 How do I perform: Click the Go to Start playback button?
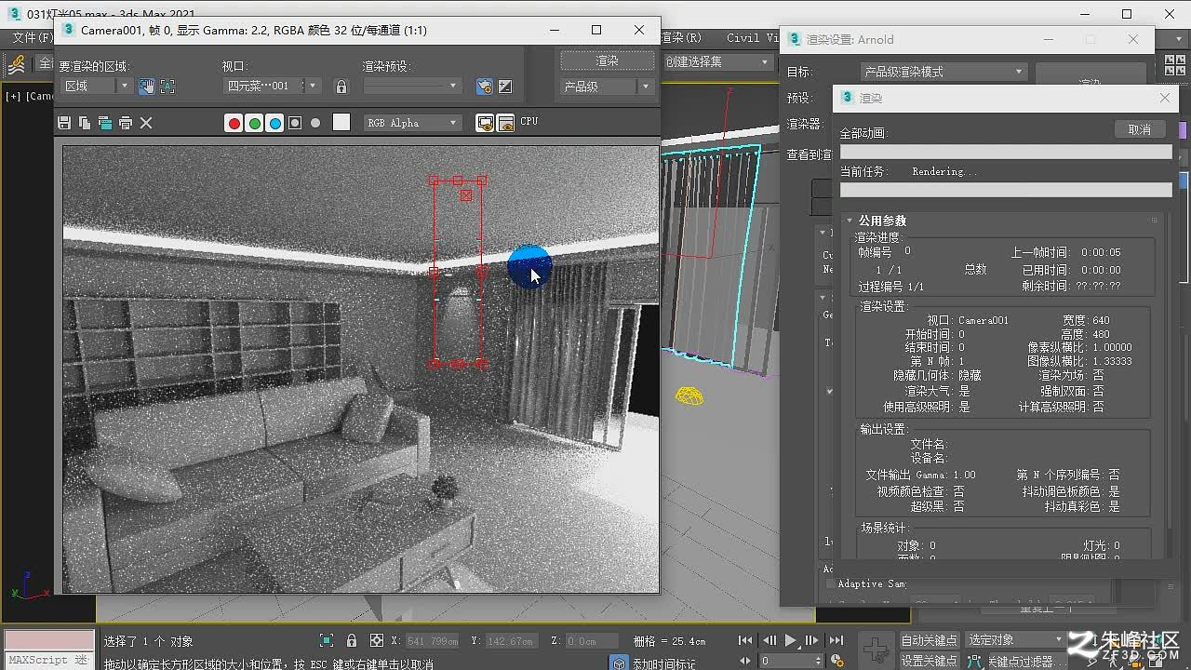click(x=745, y=640)
